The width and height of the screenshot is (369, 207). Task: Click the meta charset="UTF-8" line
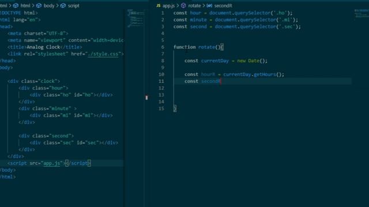[38, 33]
